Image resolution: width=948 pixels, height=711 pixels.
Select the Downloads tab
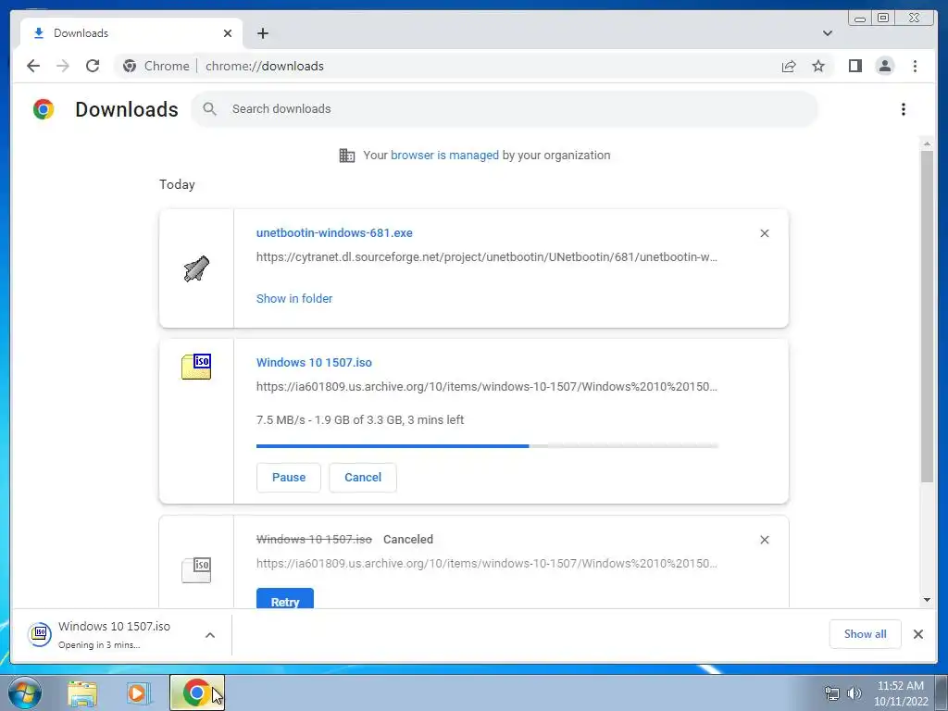[131, 33]
